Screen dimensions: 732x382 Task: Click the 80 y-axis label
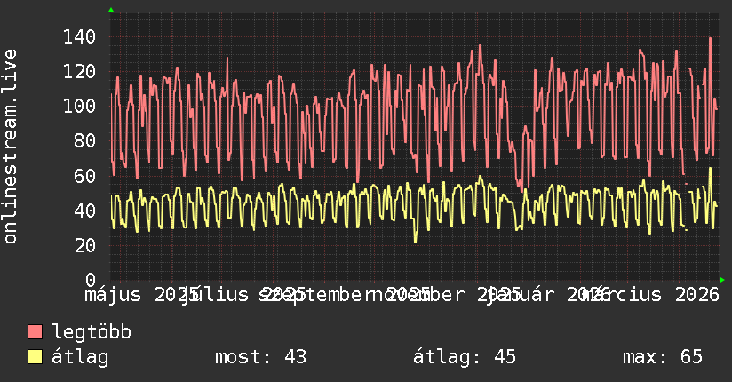(84, 140)
